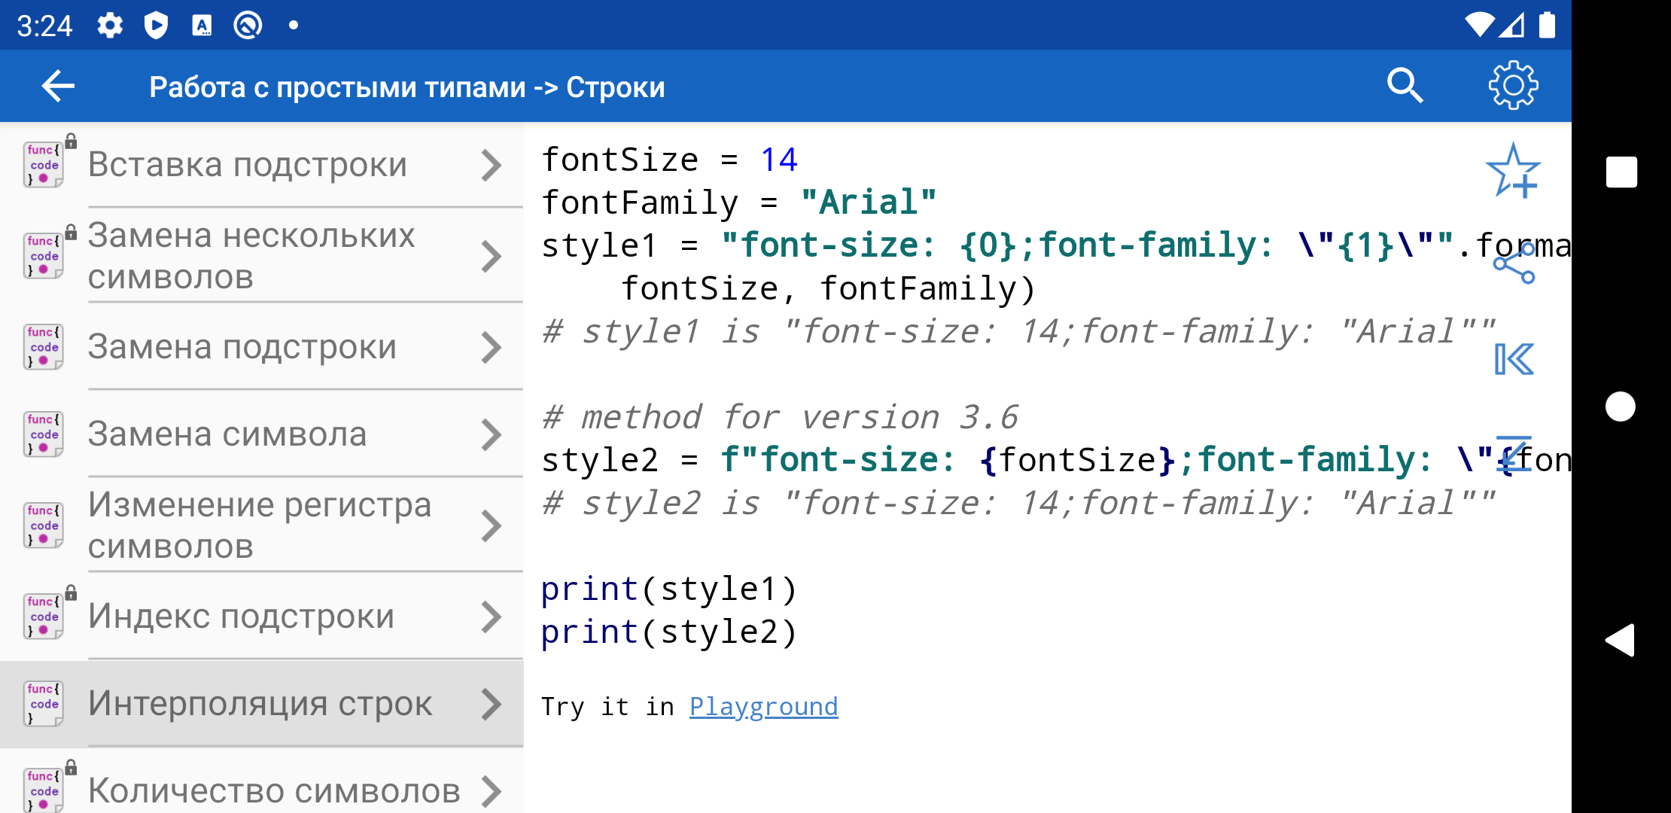Image resolution: width=1671 pixels, height=813 pixels.
Task: Tap the battery icon in status bar
Action: pos(1547,25)
